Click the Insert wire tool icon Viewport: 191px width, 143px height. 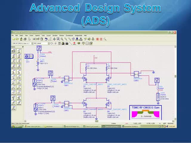(x=70, y=43)
